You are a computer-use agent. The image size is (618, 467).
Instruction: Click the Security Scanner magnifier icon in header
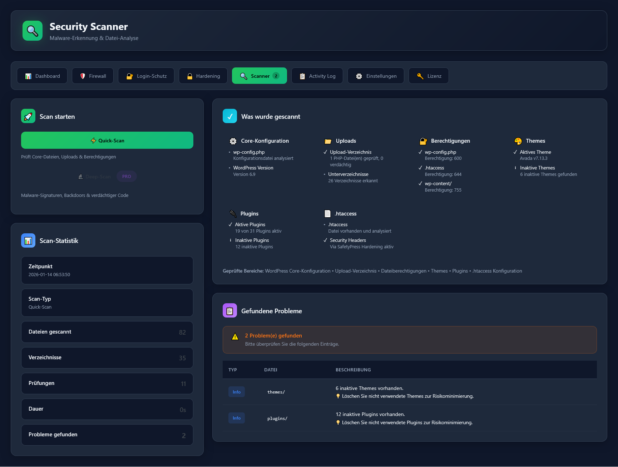32,31
